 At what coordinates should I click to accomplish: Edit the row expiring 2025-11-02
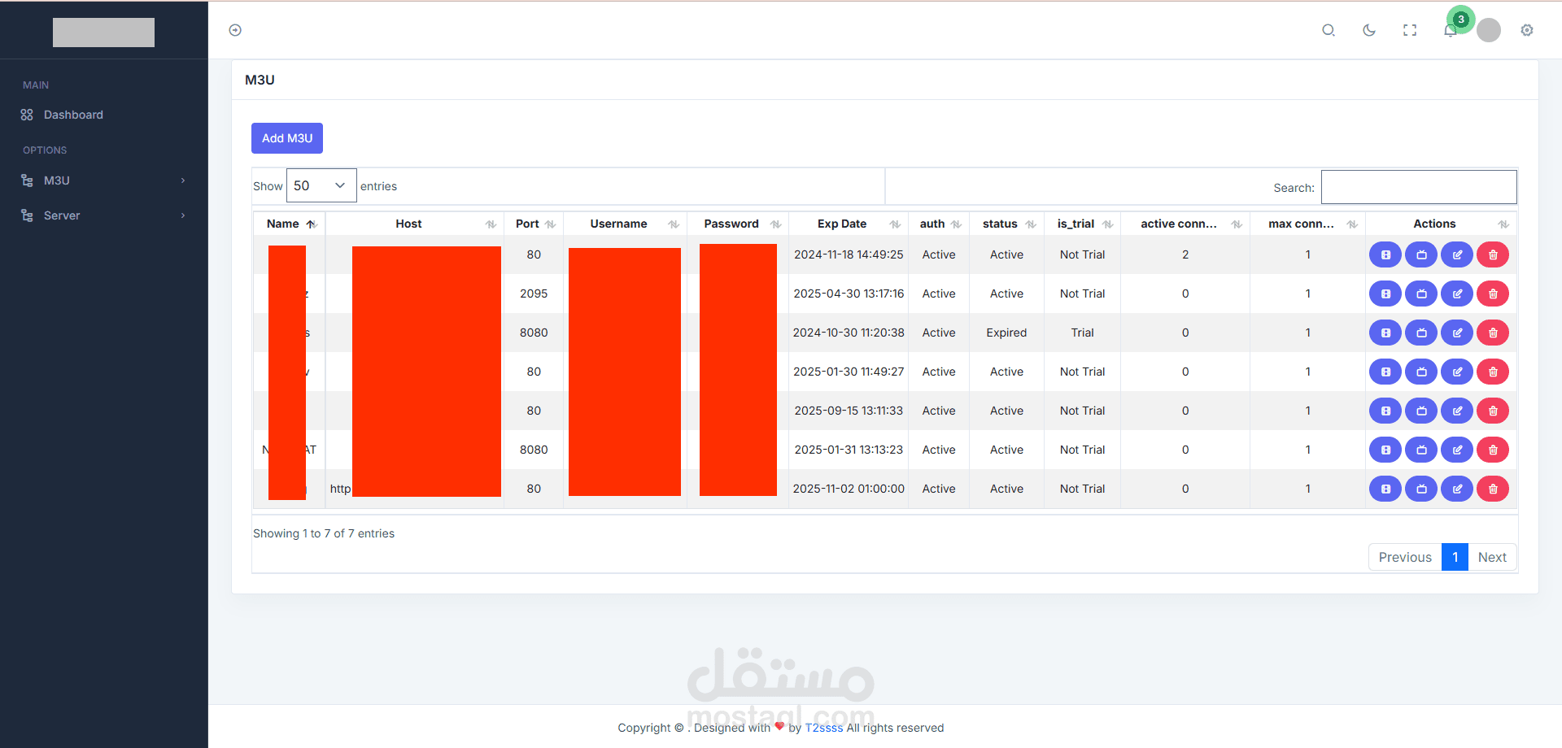tap(1457, 489)
